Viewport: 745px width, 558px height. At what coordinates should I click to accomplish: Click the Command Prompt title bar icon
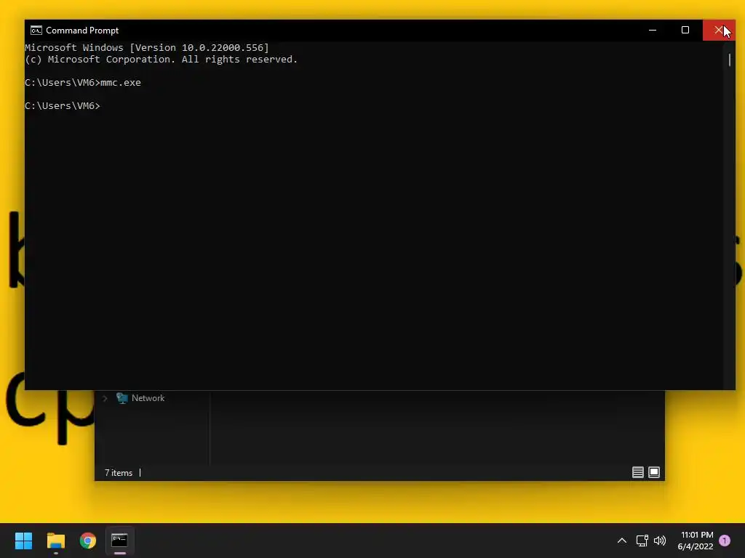pyautogui.click(x=36, y=31)
